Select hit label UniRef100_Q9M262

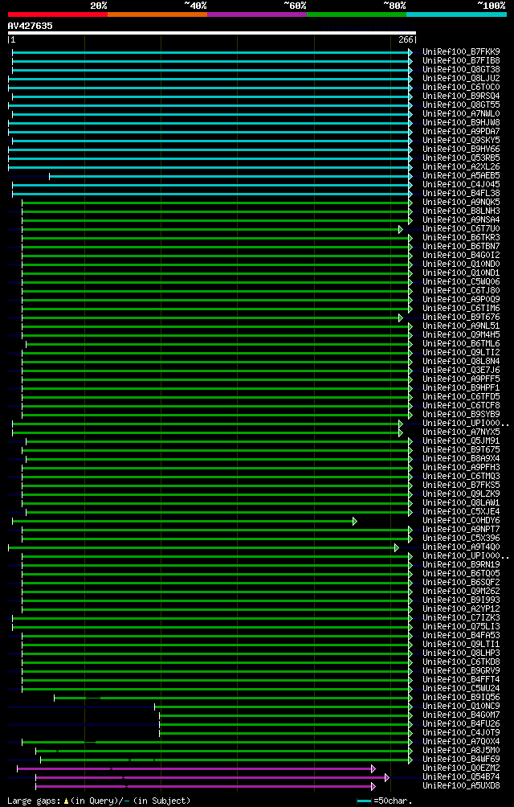[x=461, y=591]
